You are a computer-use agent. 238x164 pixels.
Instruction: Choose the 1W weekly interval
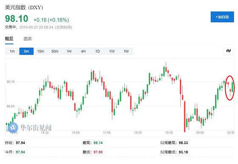point(112,51)
